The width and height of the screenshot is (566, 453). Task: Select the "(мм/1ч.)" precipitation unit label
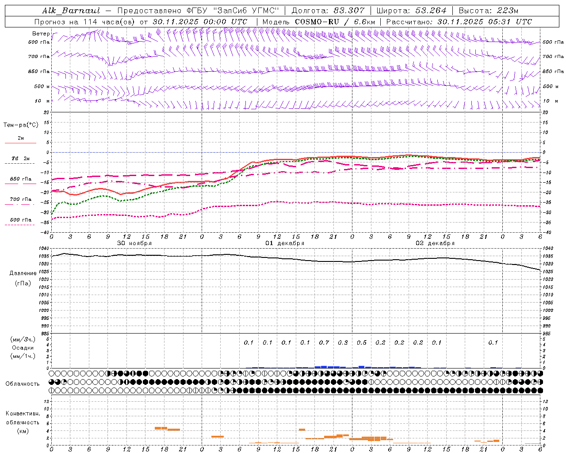[x=23, y=356]
